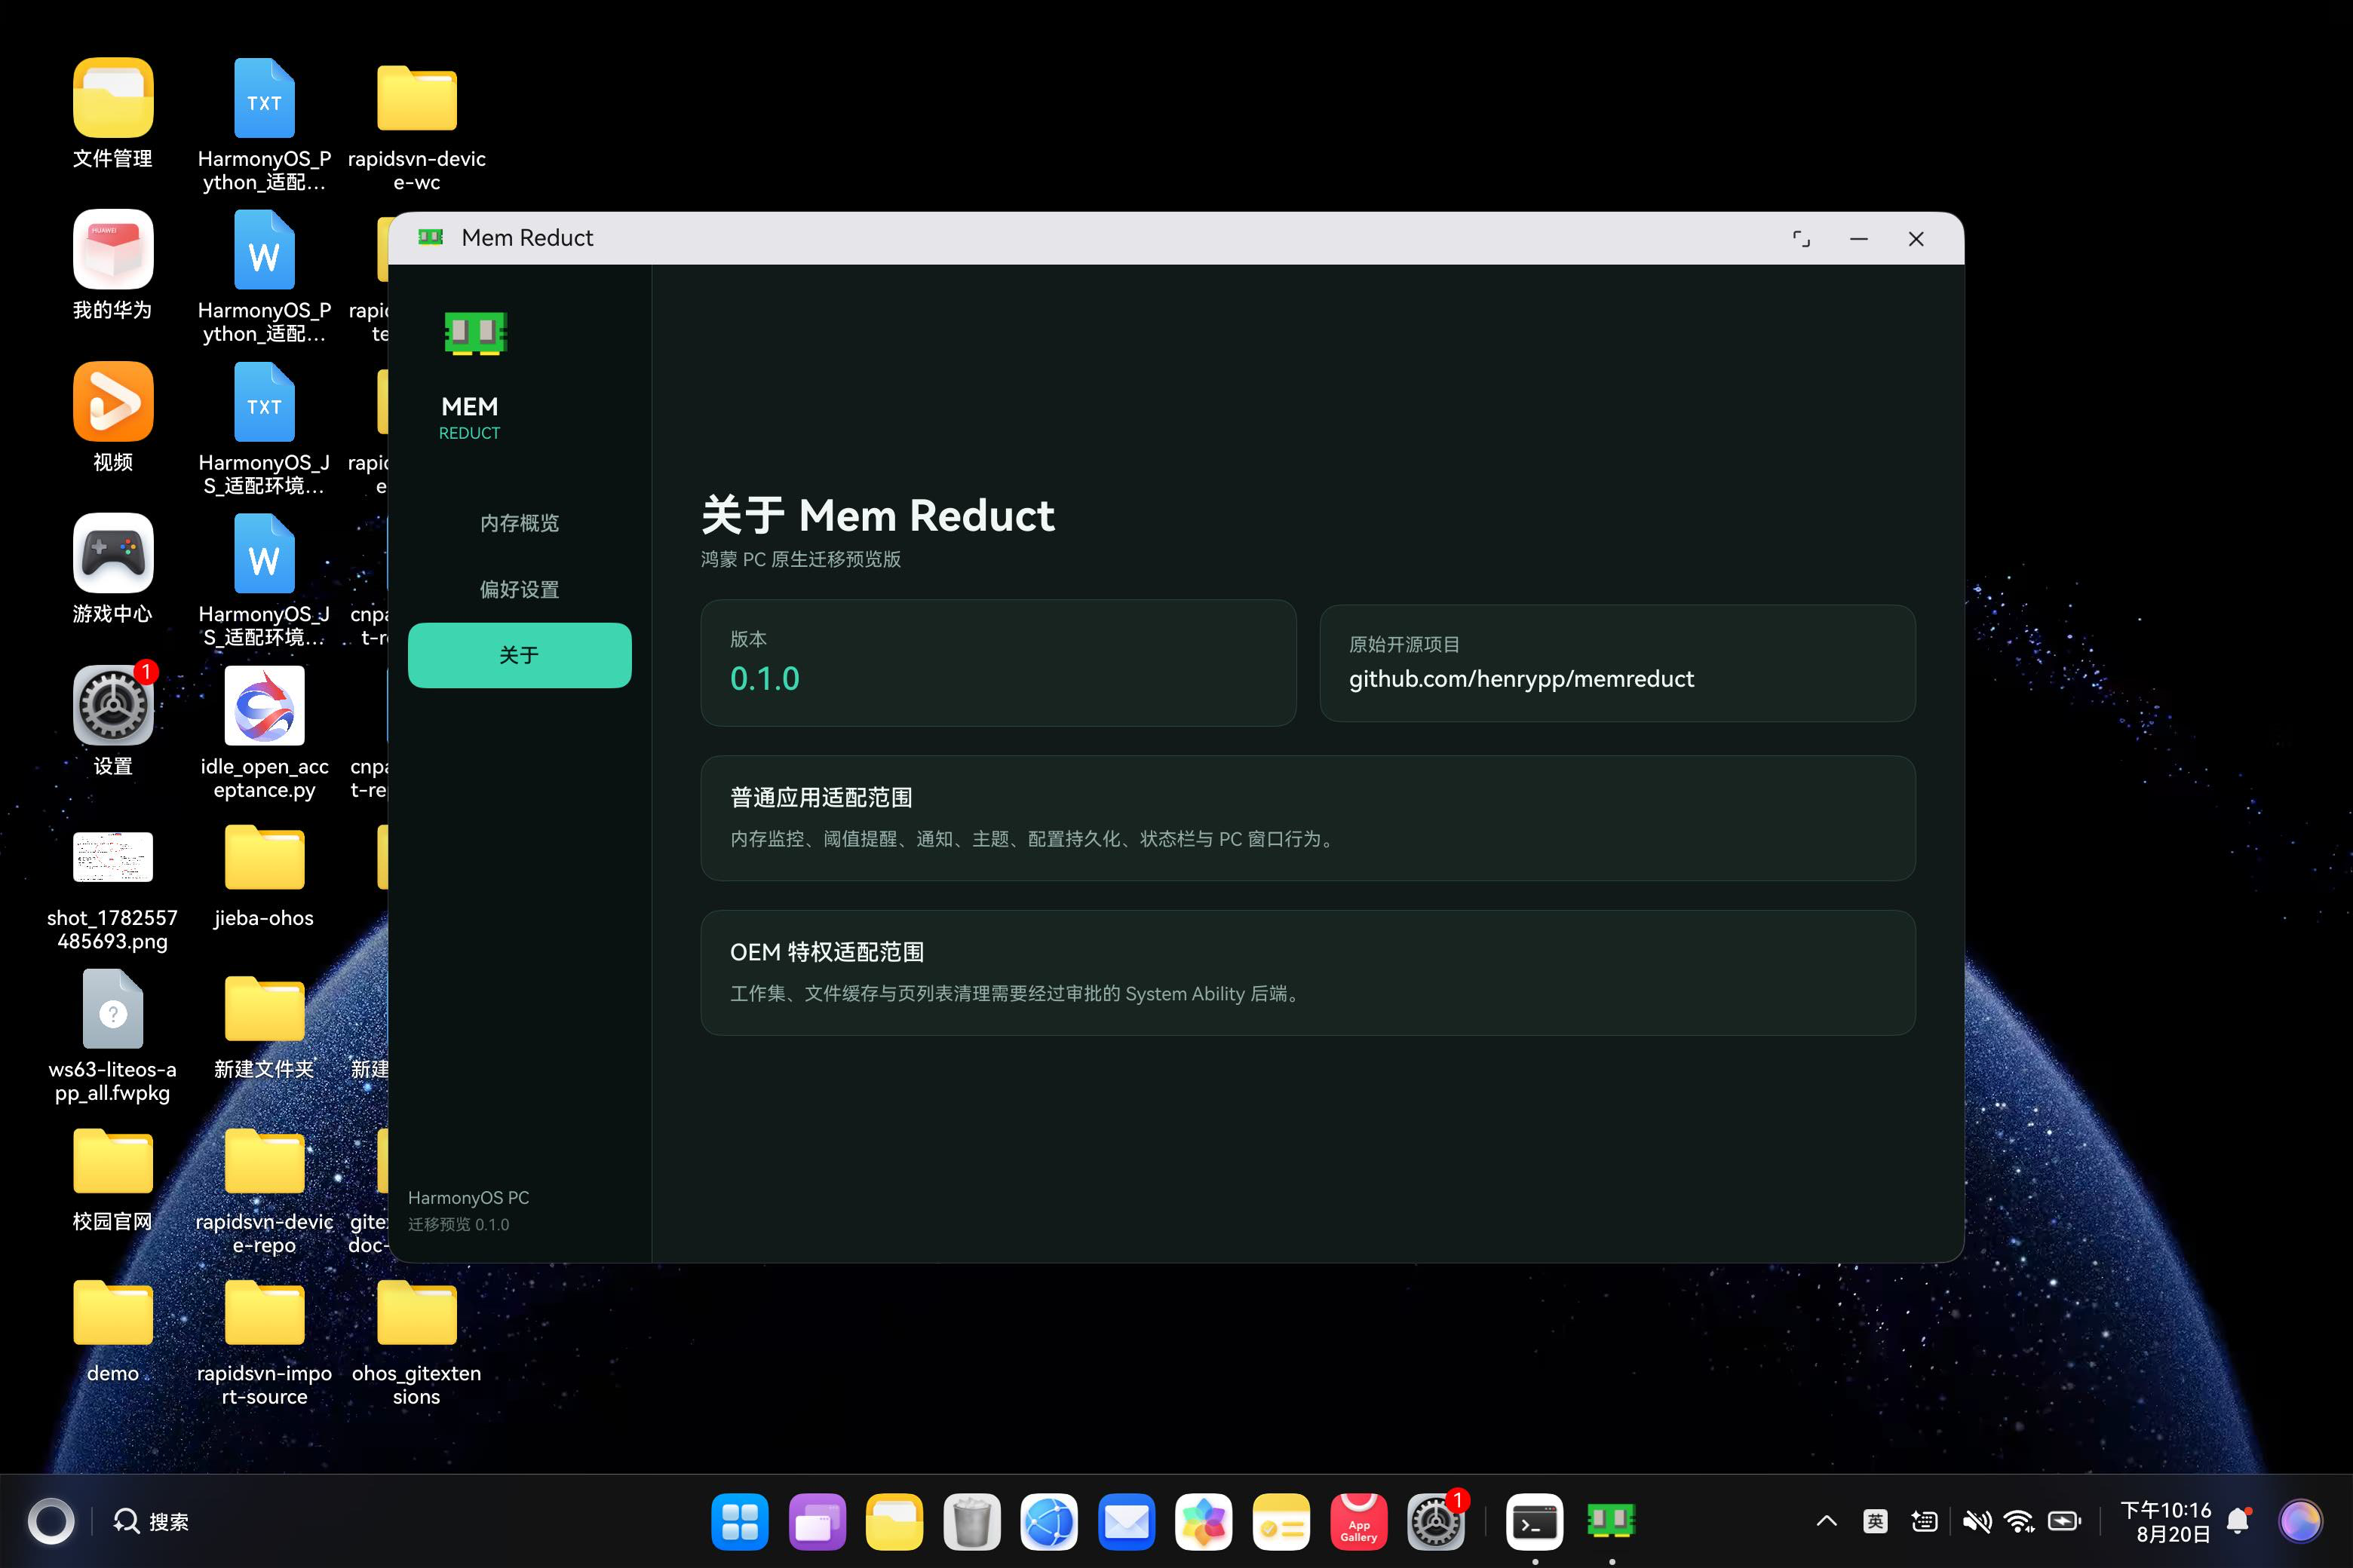Open the mail envelope dock icon
2353x1568 pixels.
pos(1127,1522)
